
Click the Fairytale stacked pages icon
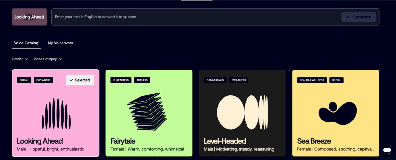click(x=147, y=112)
